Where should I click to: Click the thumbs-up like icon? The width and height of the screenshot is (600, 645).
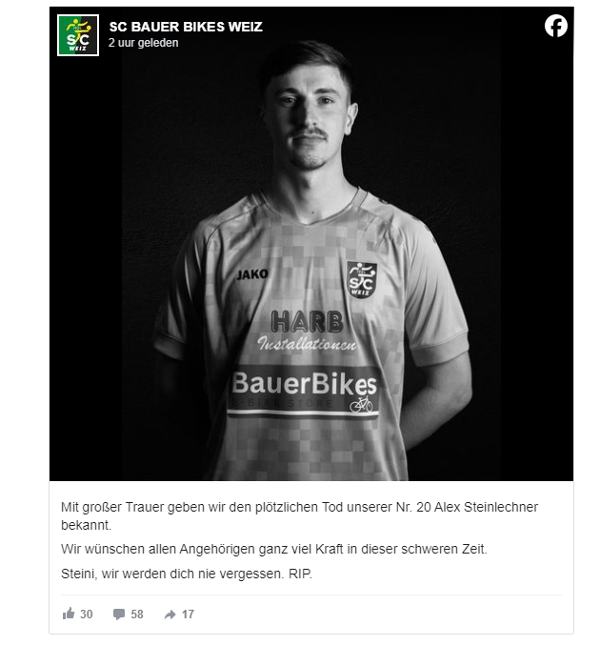[x=69, y=614]
